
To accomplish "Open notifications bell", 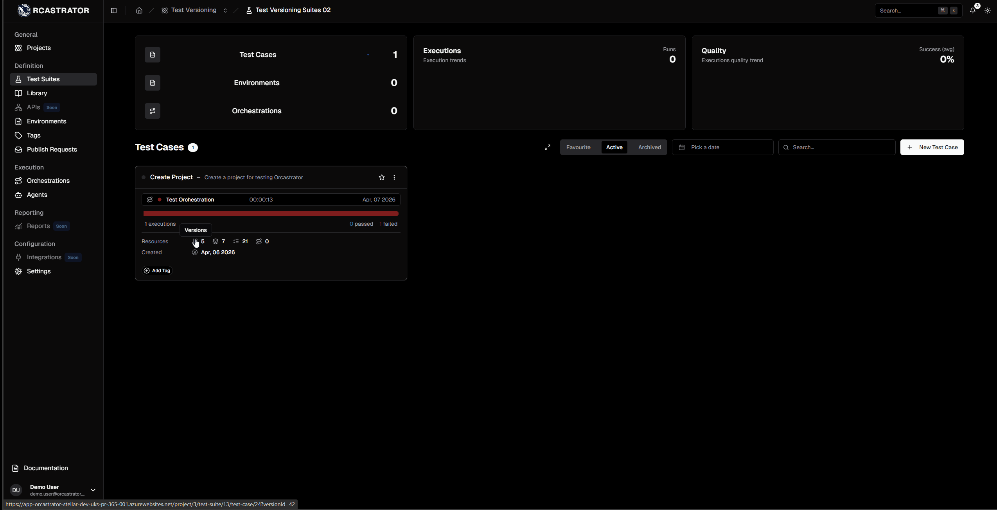I will [973, 11].
